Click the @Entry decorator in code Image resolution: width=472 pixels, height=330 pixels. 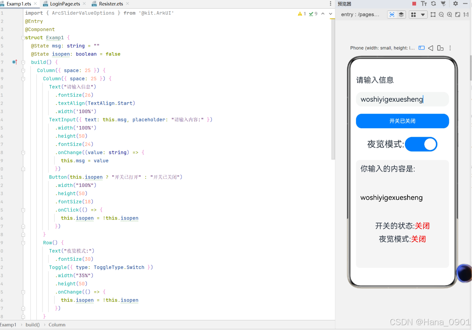click(x=34, y=21)
